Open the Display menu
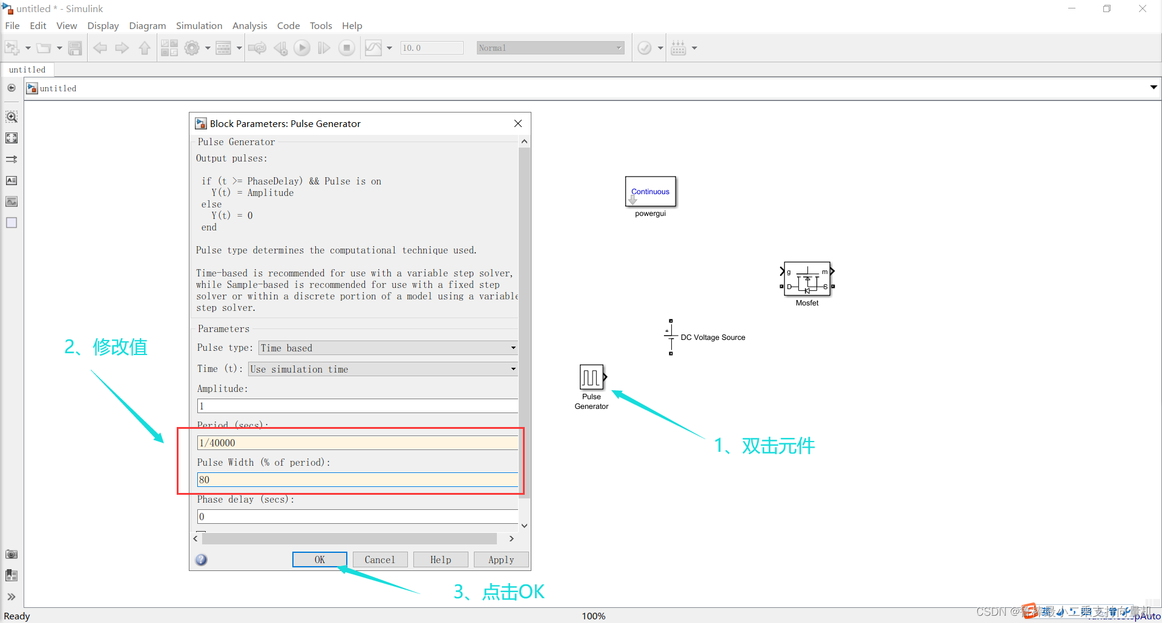The height and width of the screenshot is (623, 1162). pyautogui.click(x=103, y=25)
